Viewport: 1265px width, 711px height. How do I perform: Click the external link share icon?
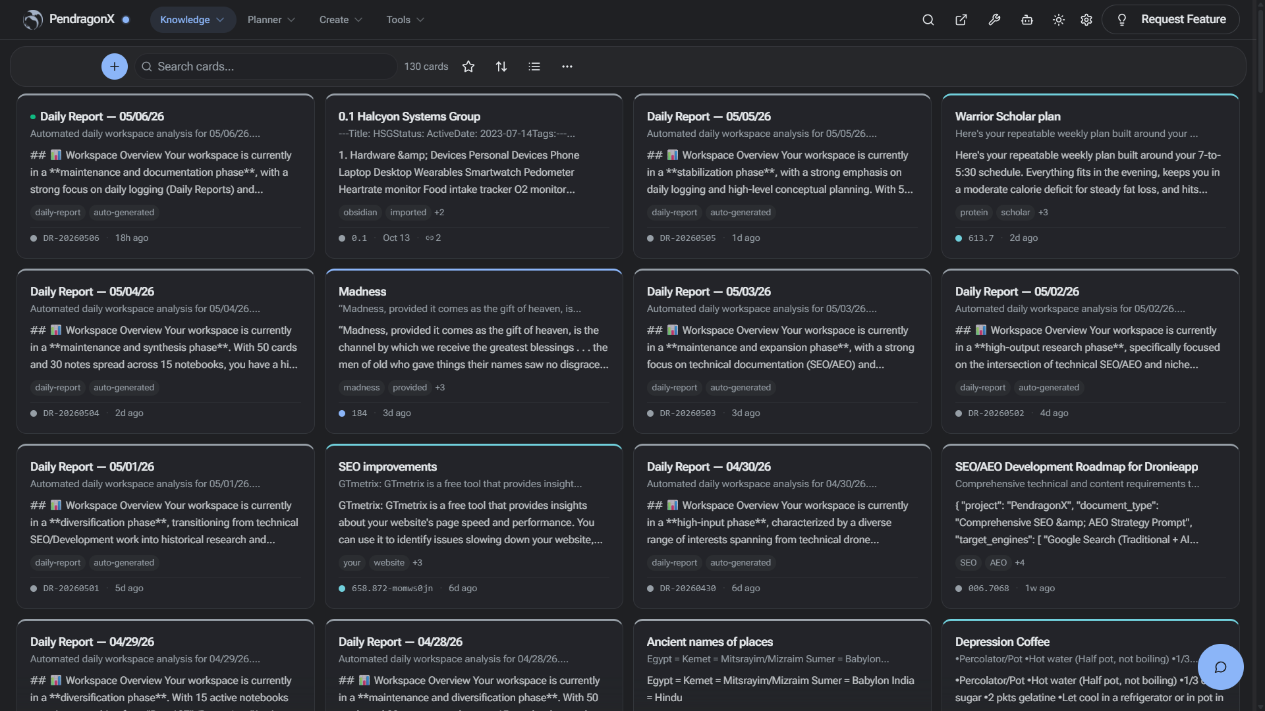tap(961, 20)
